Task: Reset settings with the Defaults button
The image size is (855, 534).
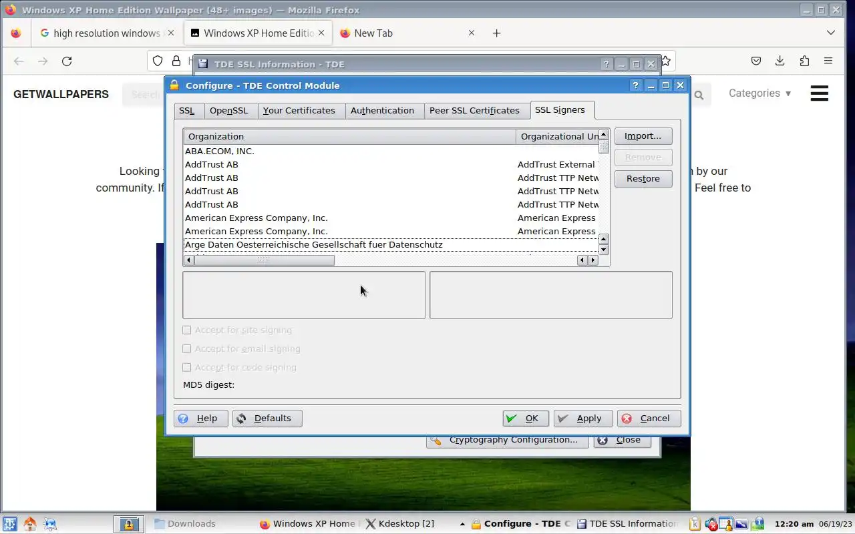Action: [267, 419]
